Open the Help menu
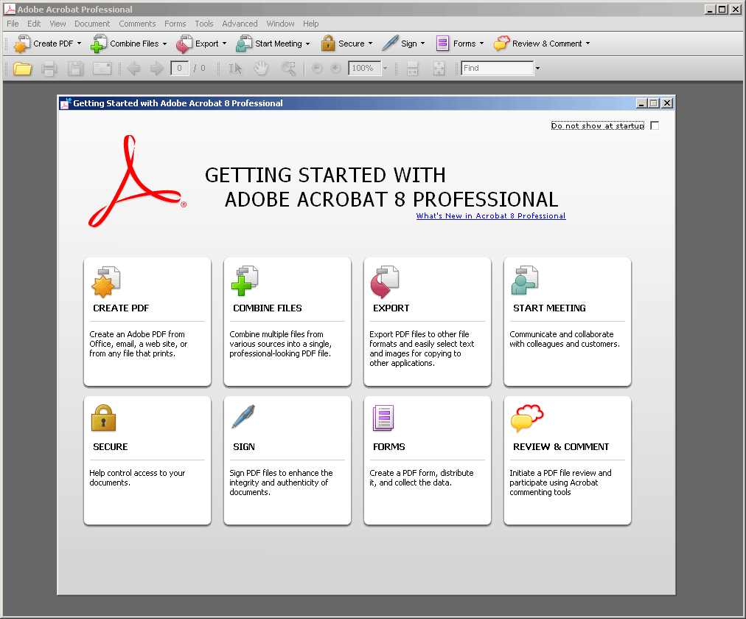The height and width of the screenshot is (619, 746). point(310,24)
